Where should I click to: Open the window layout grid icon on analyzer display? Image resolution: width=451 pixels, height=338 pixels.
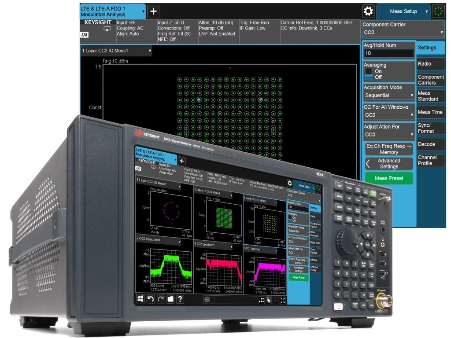tap(261, 300)
